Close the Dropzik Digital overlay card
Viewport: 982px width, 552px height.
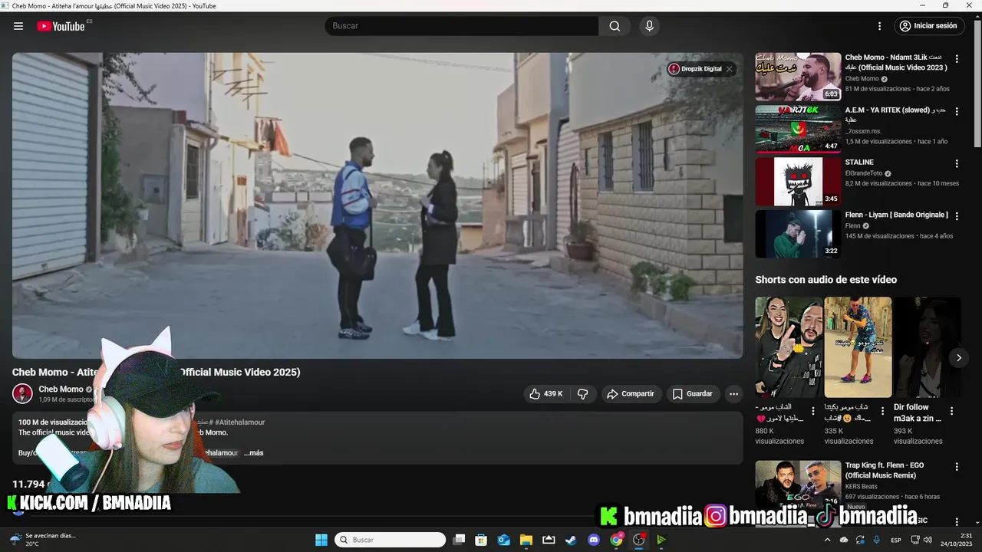730,69
